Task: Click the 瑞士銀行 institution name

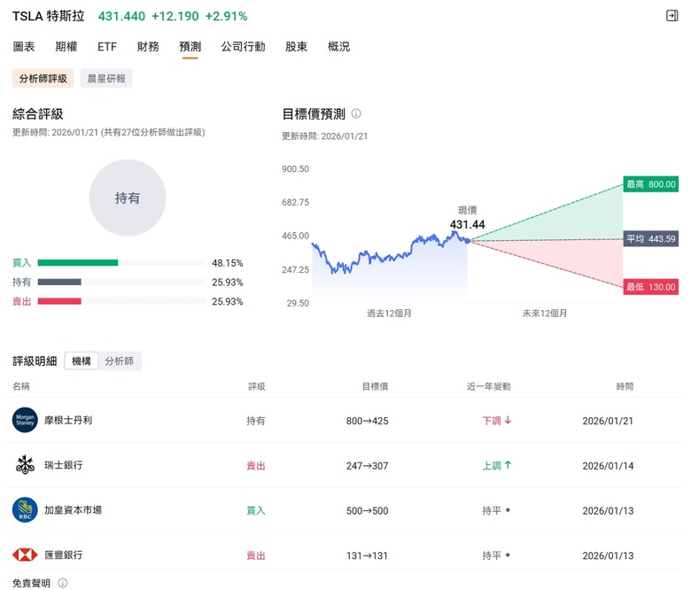Action: tap(64, 465)
